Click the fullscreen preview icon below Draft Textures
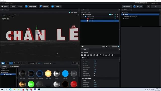 (x=78, y=15)
